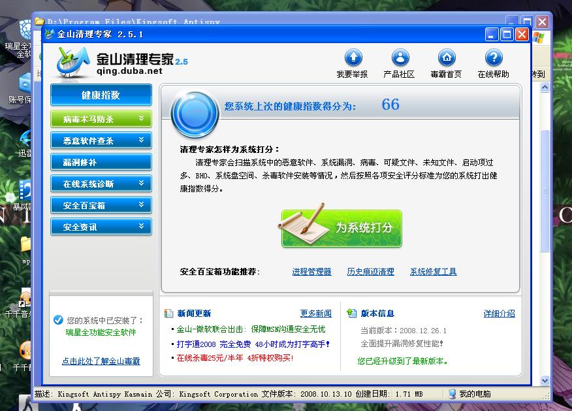Click the 暴风影音 desktop icon

pos(25,189)
